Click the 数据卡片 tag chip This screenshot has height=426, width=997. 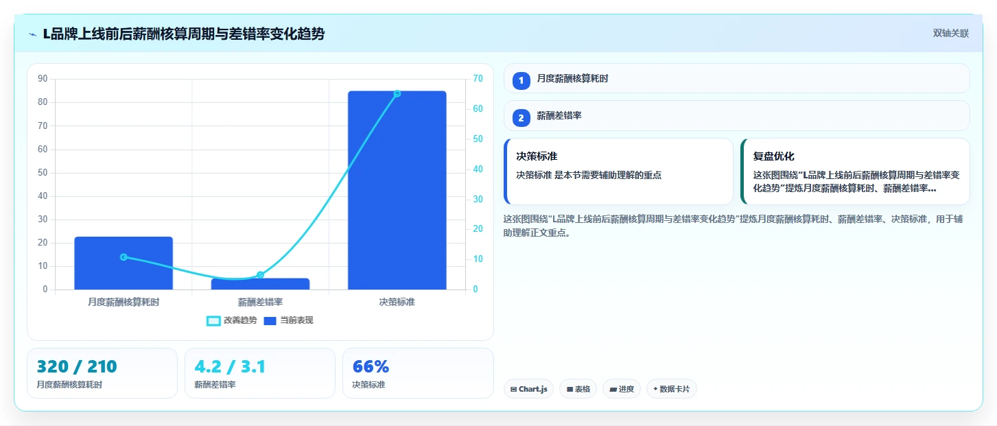[x=672, y=389]
